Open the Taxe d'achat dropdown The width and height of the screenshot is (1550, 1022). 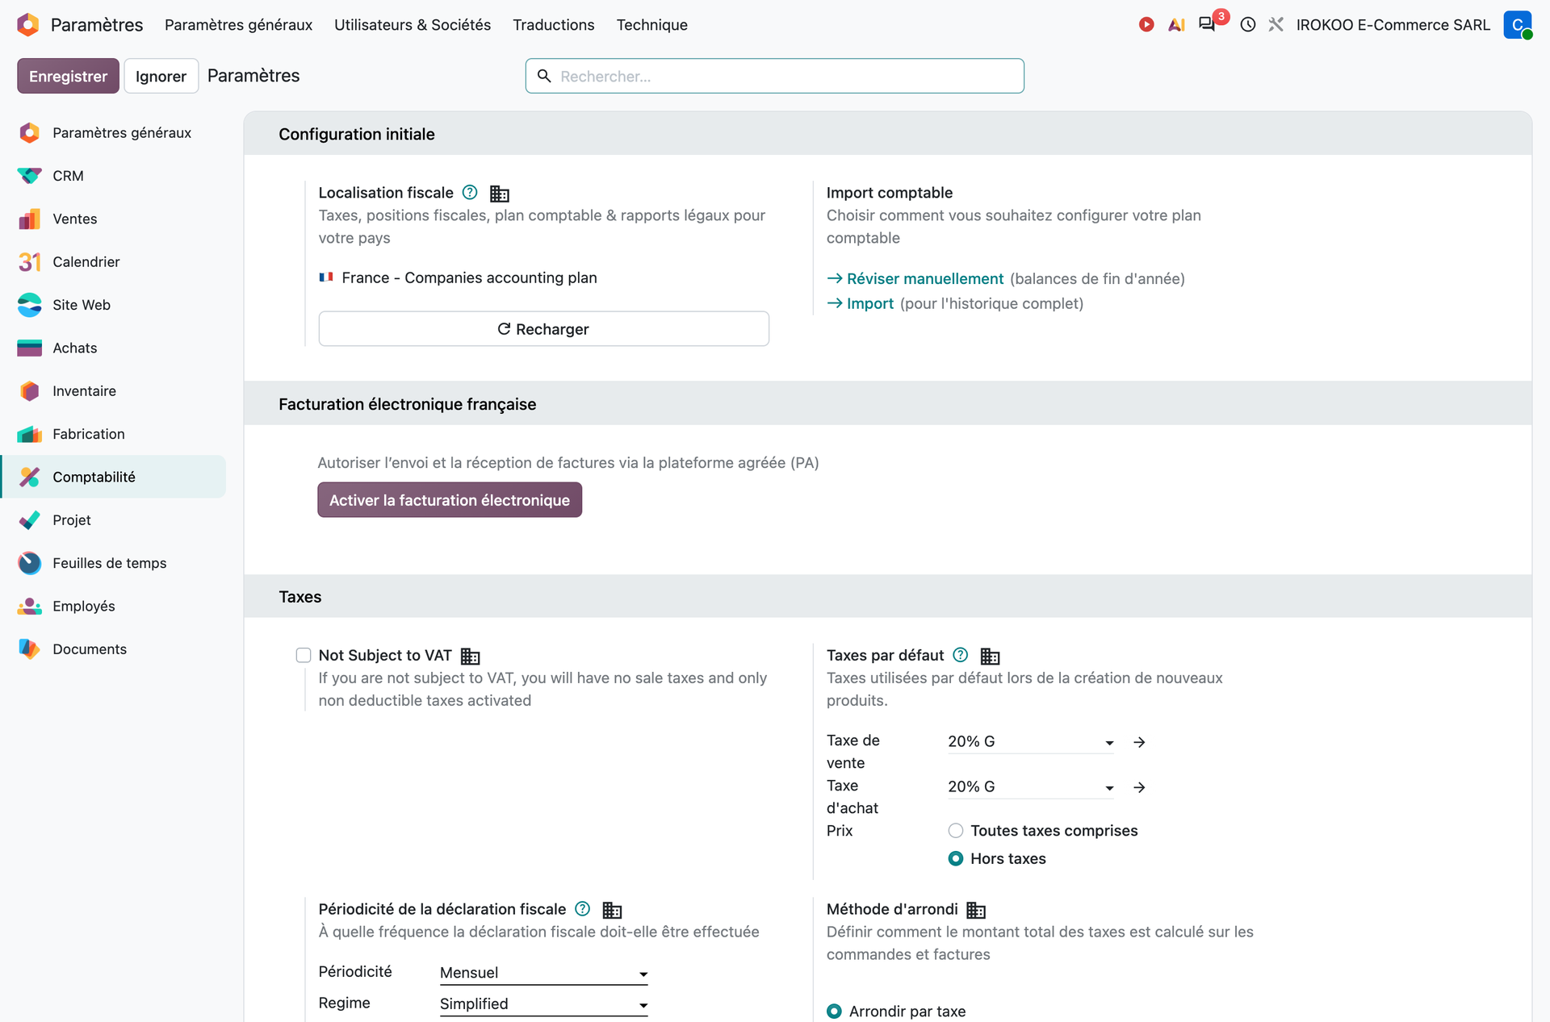pos(1031,786)
